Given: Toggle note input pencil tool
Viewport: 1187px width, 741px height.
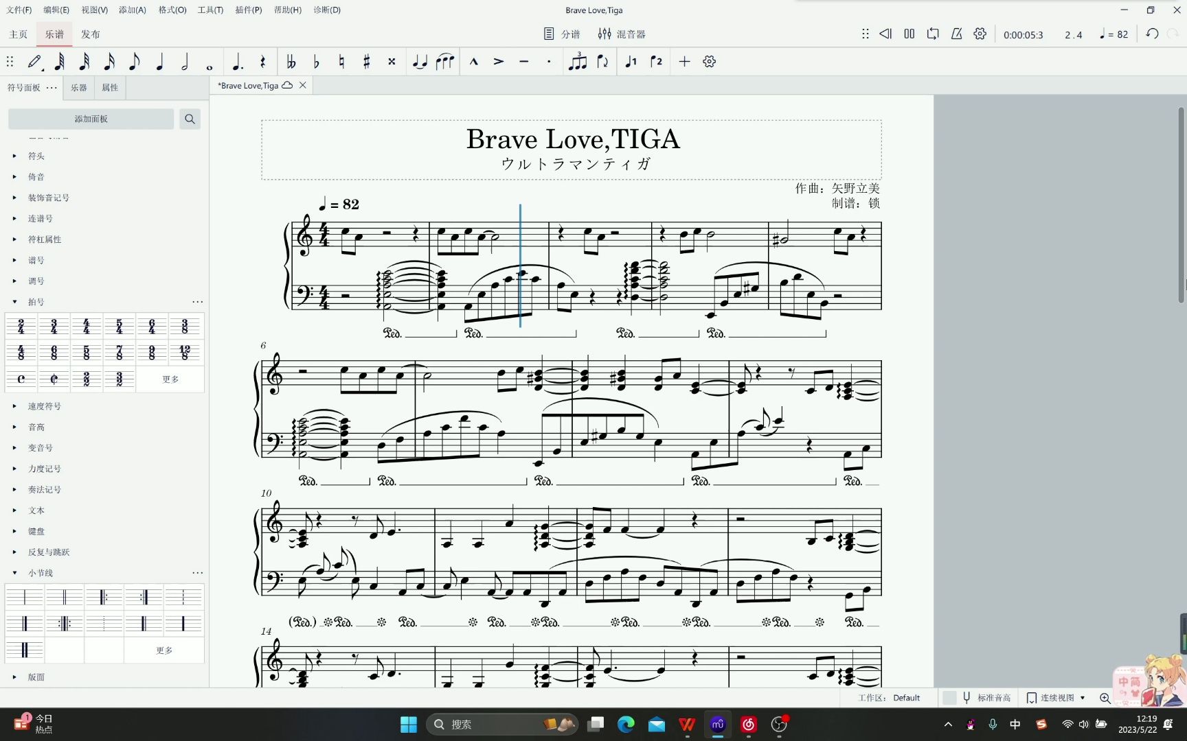Looking at the screenshot, I should 34,62.
